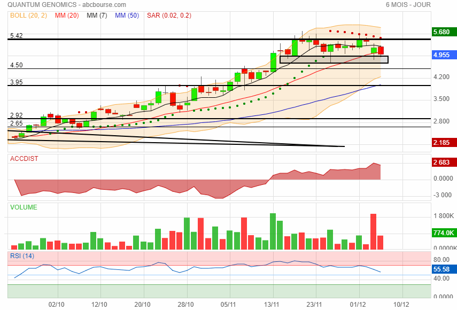Click the 4.50 support level label

[x=17, y=65]
